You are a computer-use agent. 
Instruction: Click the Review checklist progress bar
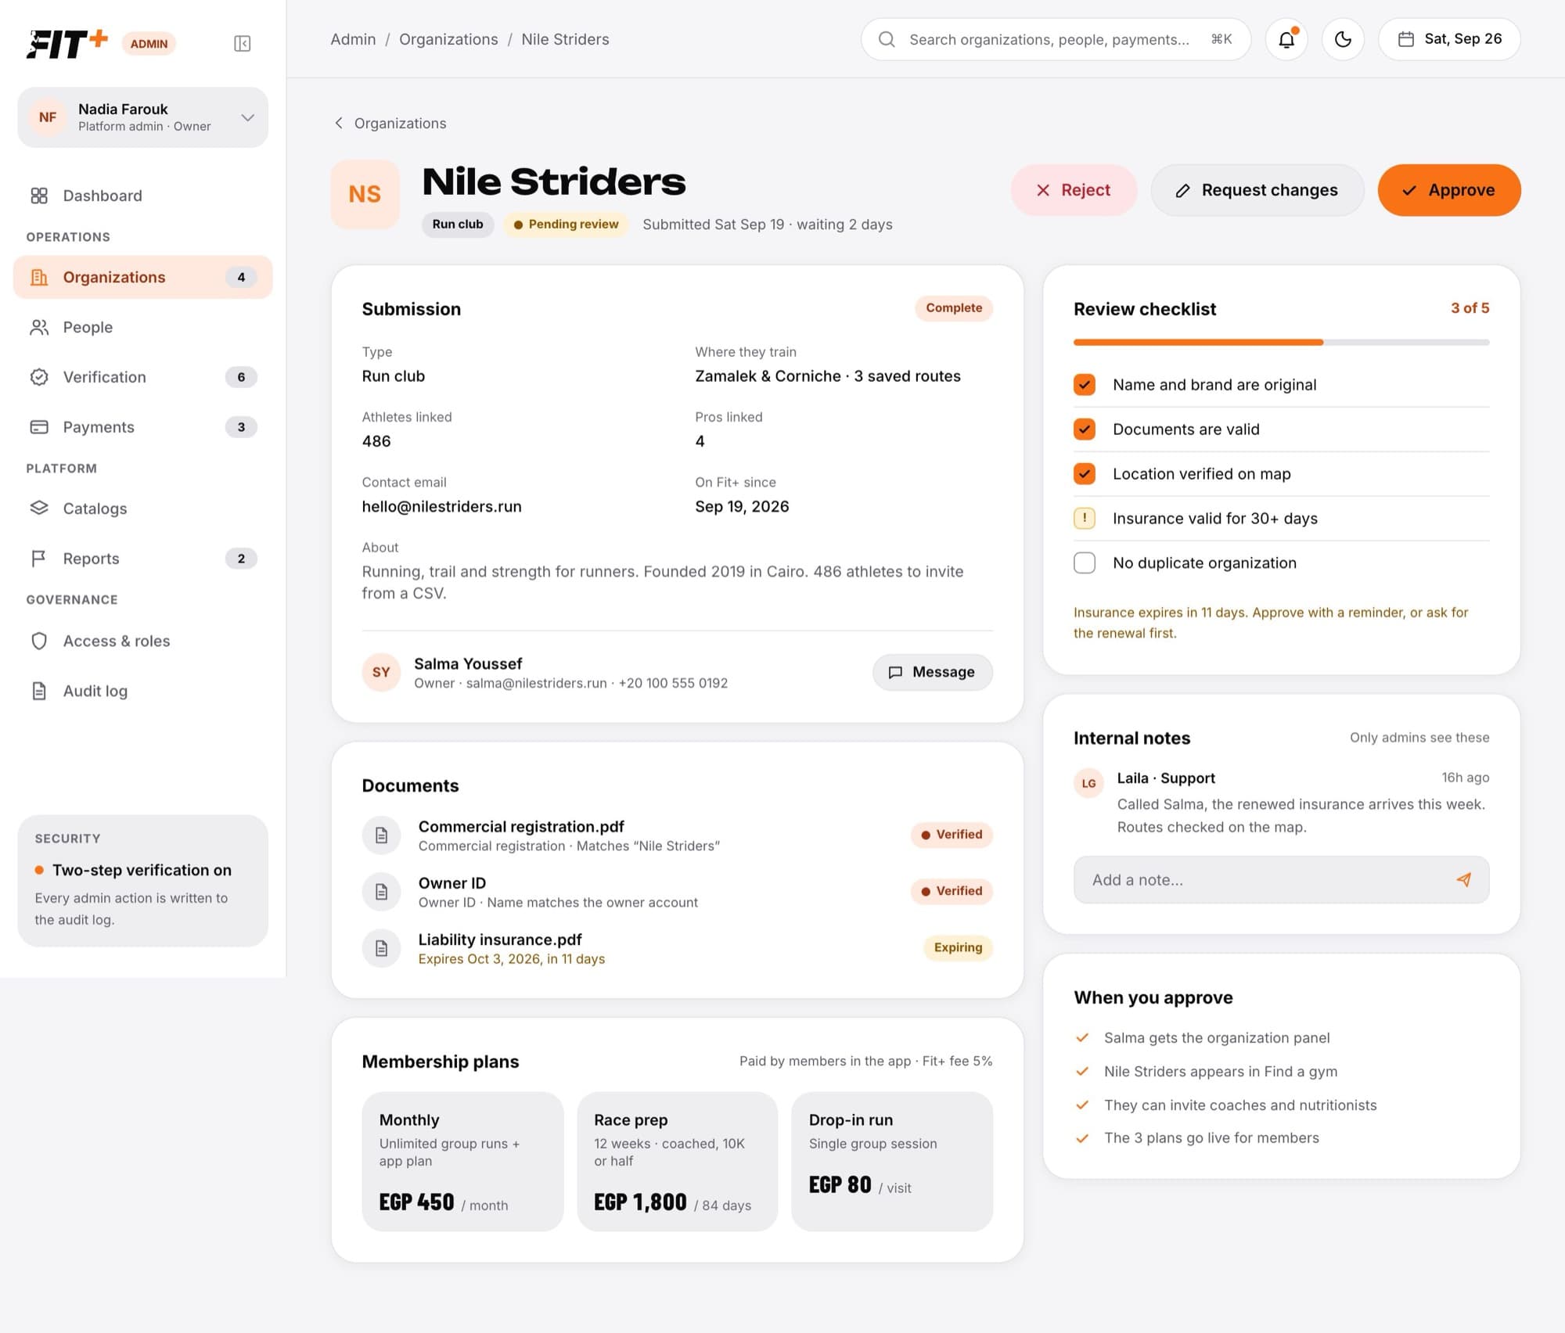[1281, 343]
